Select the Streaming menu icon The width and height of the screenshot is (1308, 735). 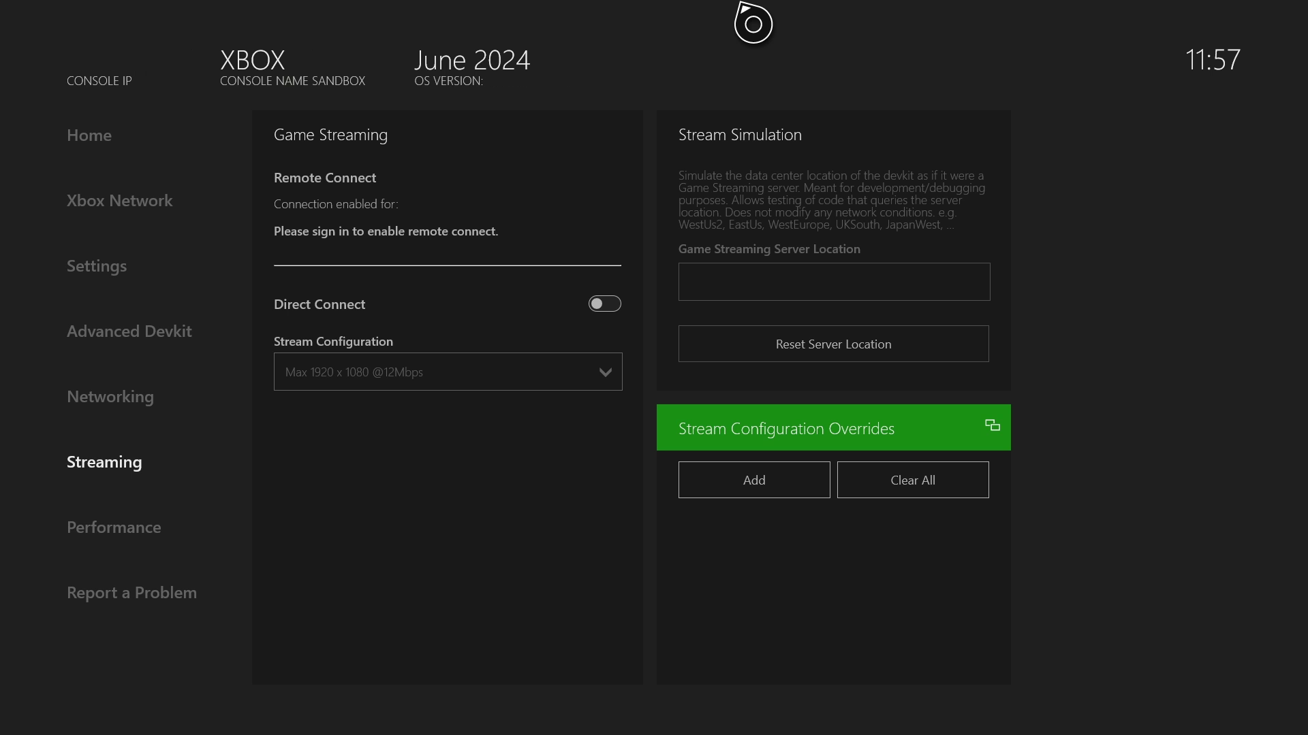coord(104,460)
